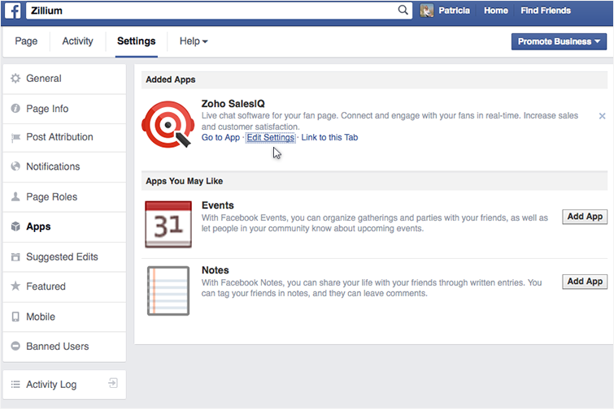Expand the Help menu
Viewport: 614px width, 409px height.
click(194, 41)
